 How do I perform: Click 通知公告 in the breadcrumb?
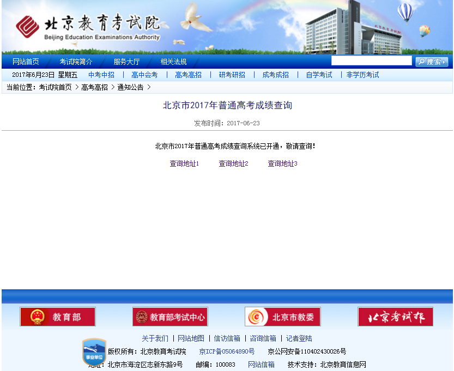130,87
